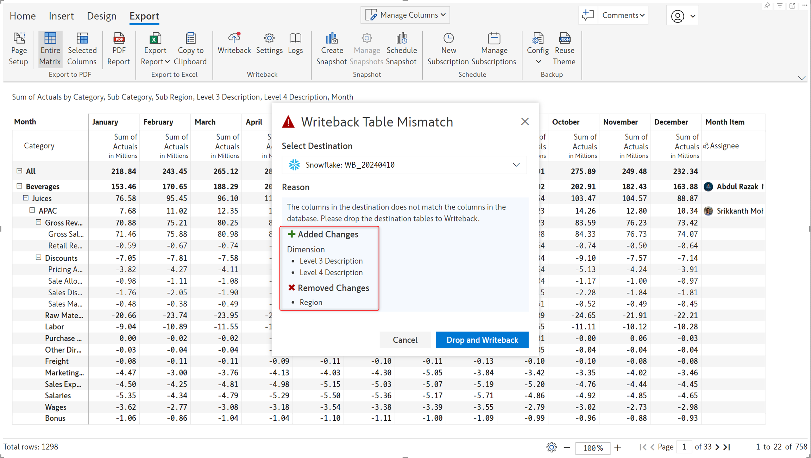The image size is (811, 458).
Task: Open the Reuse Theme JSON icon
Action: pos(564,39)
